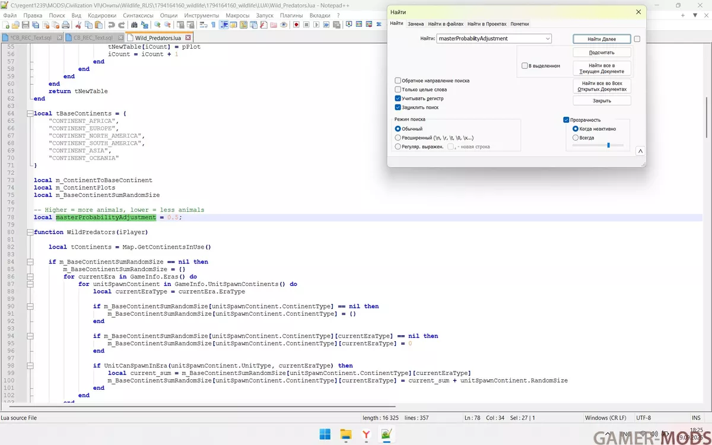The height and width of the screenshot is (445, 712).
Task: Uncheck the wrap-around search option
Action: (x=398, y=107)
